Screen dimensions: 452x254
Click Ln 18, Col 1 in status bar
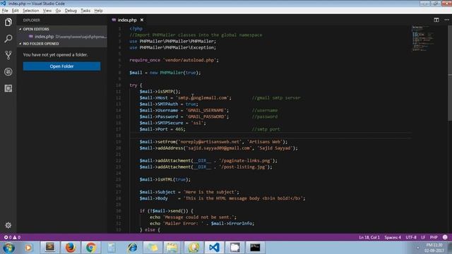click(369, 237)
